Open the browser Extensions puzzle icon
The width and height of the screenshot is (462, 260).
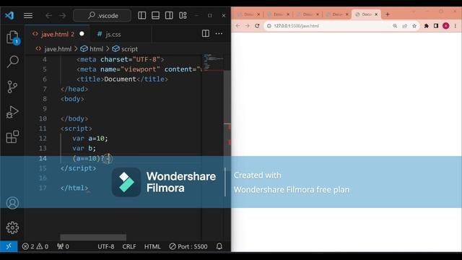(x=426, y=26)
